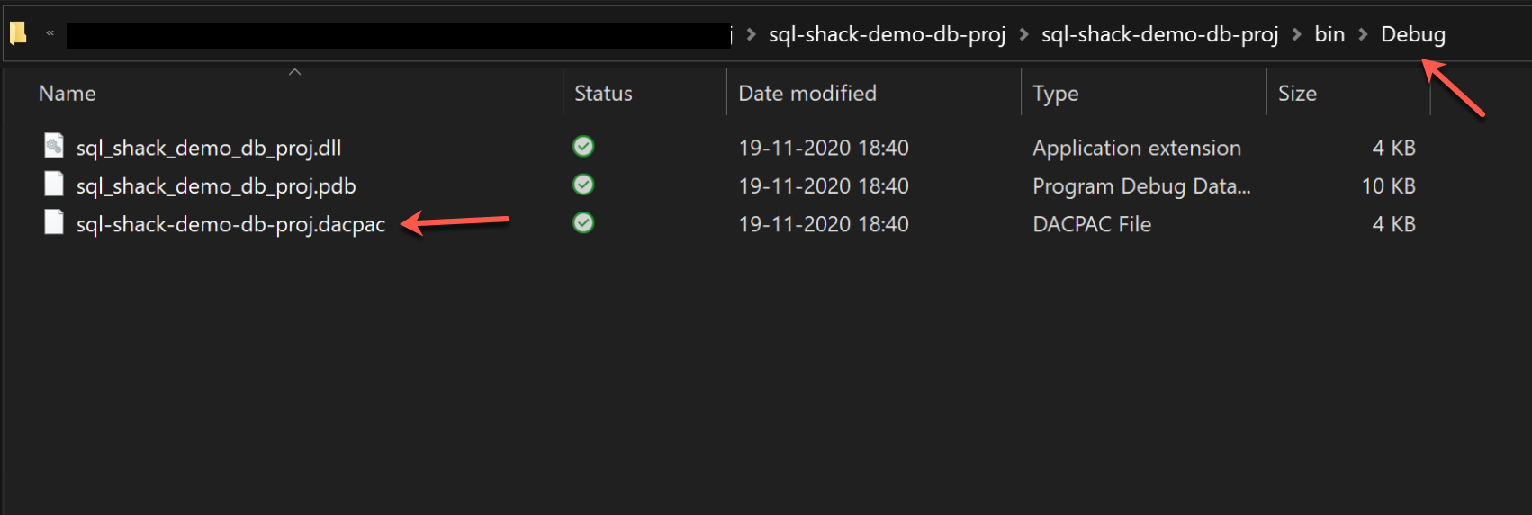
Task: Click the green sync status icon for the .dacpac file
Action: (583, 222)
